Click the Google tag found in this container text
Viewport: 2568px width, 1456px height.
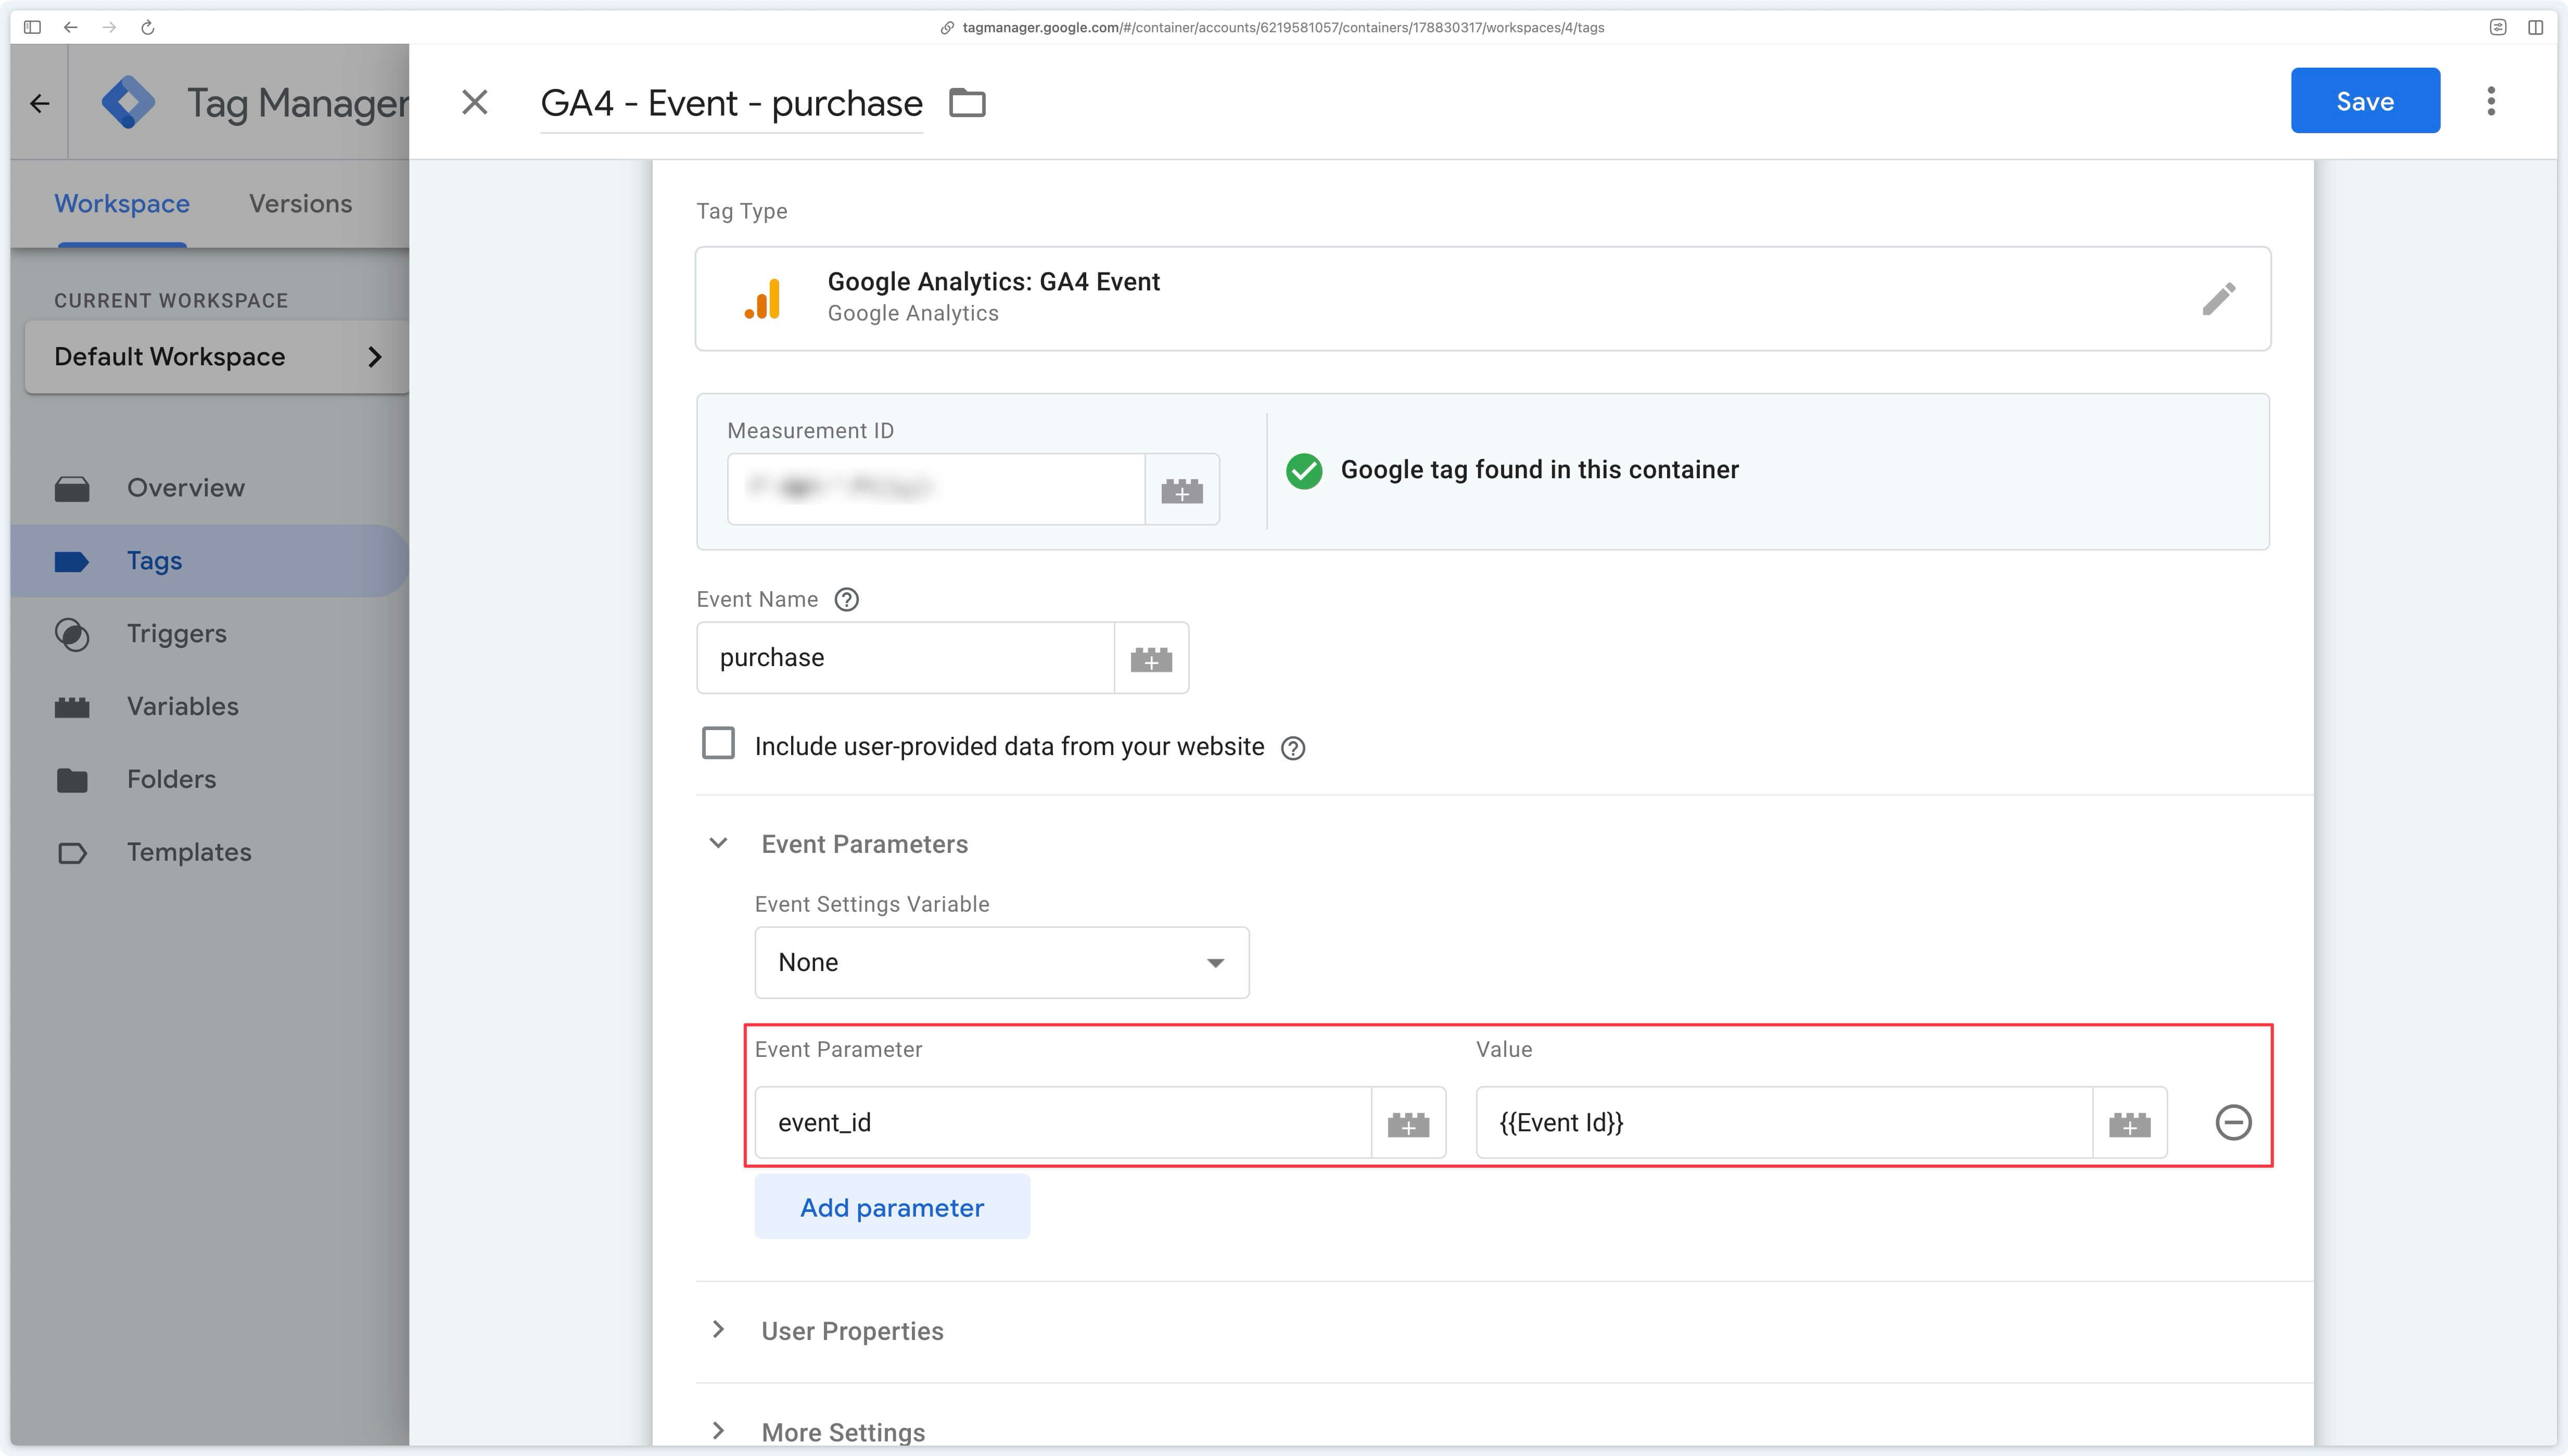[x=1539, y=470]
